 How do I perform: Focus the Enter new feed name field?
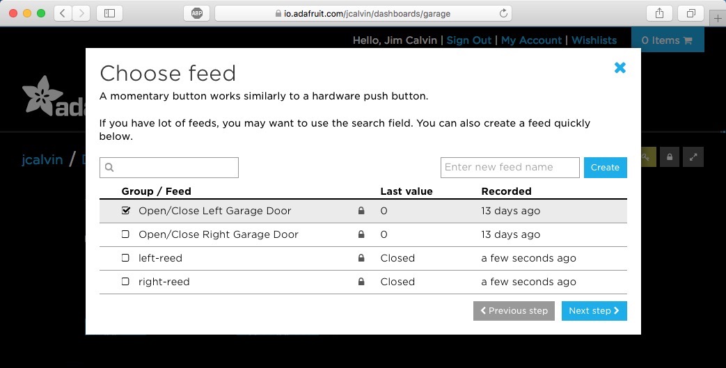point(510,168)
